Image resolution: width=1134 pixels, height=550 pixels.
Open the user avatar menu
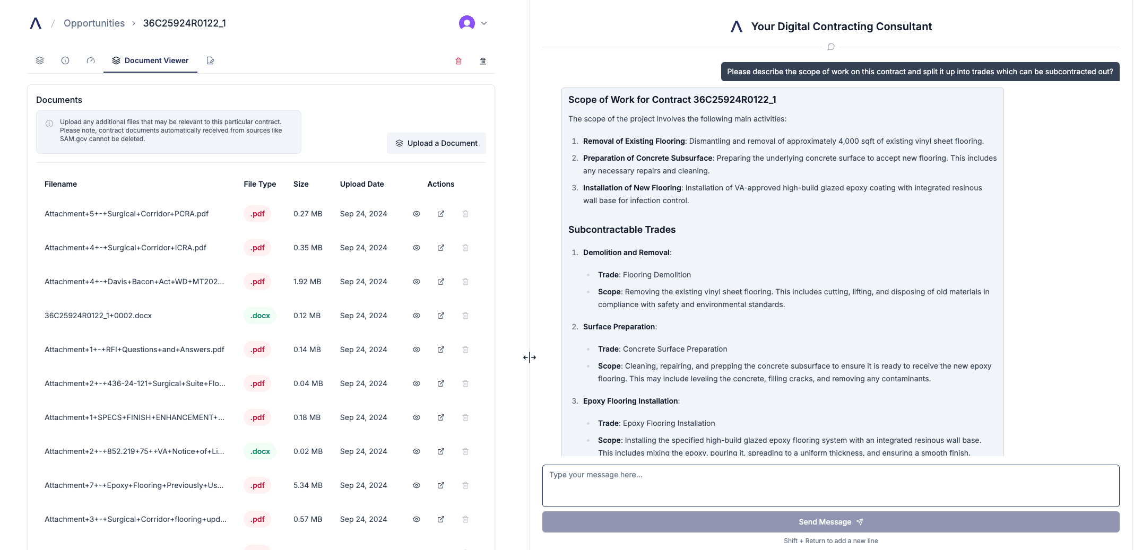point(467,23)
